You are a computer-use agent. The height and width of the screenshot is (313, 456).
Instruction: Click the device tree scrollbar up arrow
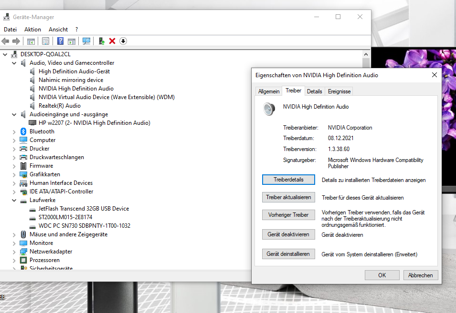pos(366,54)
